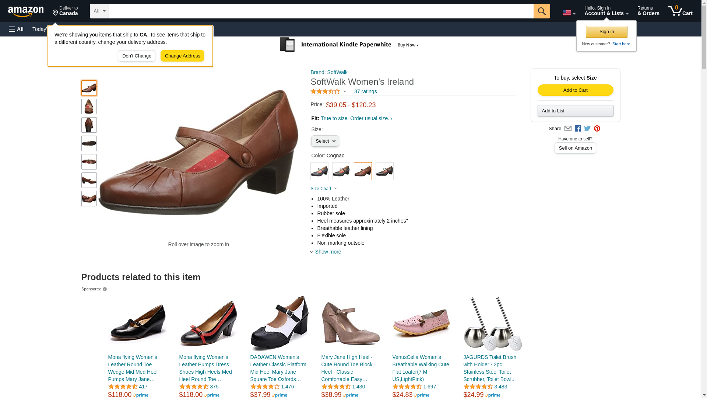Image resolution: width=707 pixels, height=398 pixels.
Task: Open the 37 ratings link
Action: (365, 91)
